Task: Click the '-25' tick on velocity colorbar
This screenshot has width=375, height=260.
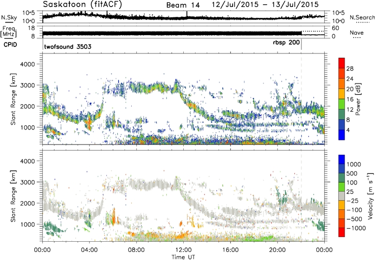Action: [352, 200]
